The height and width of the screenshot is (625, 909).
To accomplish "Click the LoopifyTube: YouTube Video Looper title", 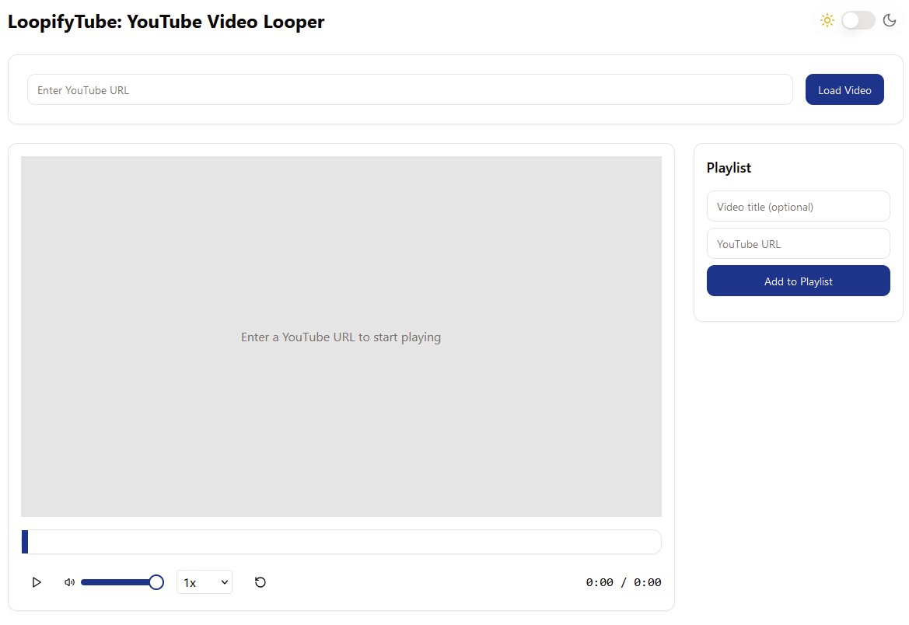I will point(166,22).
